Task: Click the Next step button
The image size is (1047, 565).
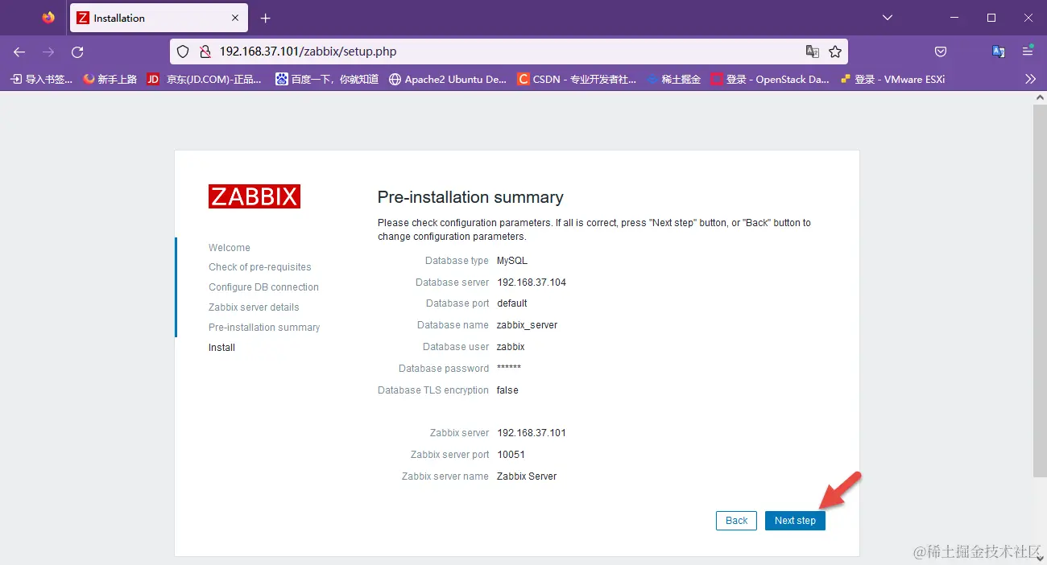Action: point(795,521)
